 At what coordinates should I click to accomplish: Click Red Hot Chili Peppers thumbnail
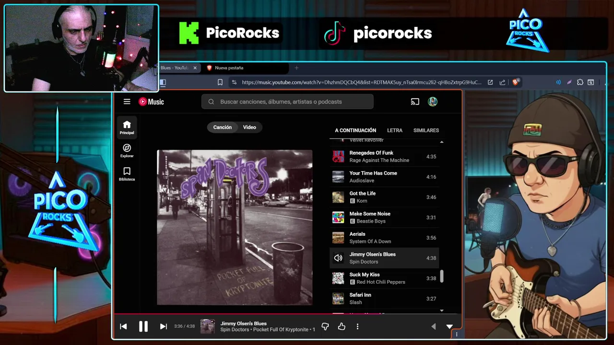[x=338, y=278]
